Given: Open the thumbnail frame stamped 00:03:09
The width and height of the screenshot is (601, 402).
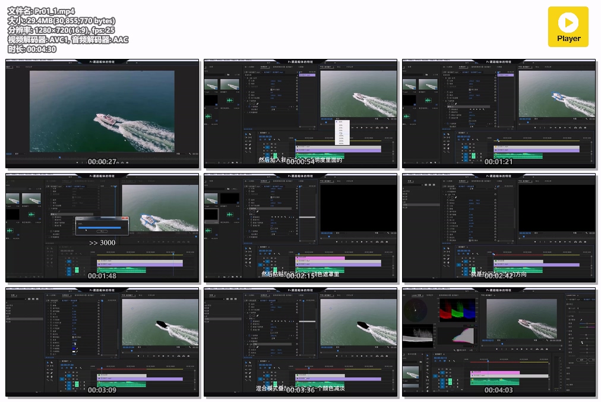Looking at the screenshot, I should coord(102,343).
